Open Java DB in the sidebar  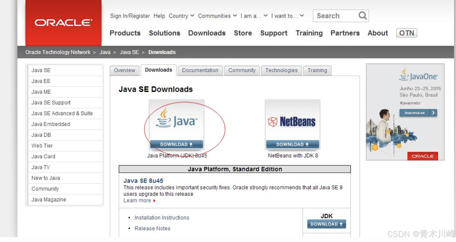(x=65, y=135)
